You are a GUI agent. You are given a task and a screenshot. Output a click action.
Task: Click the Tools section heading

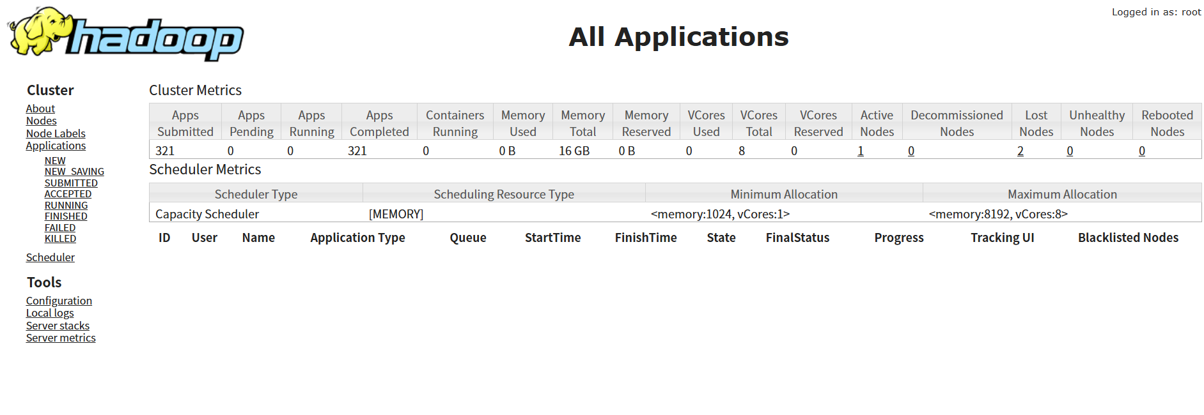[44, 282]
